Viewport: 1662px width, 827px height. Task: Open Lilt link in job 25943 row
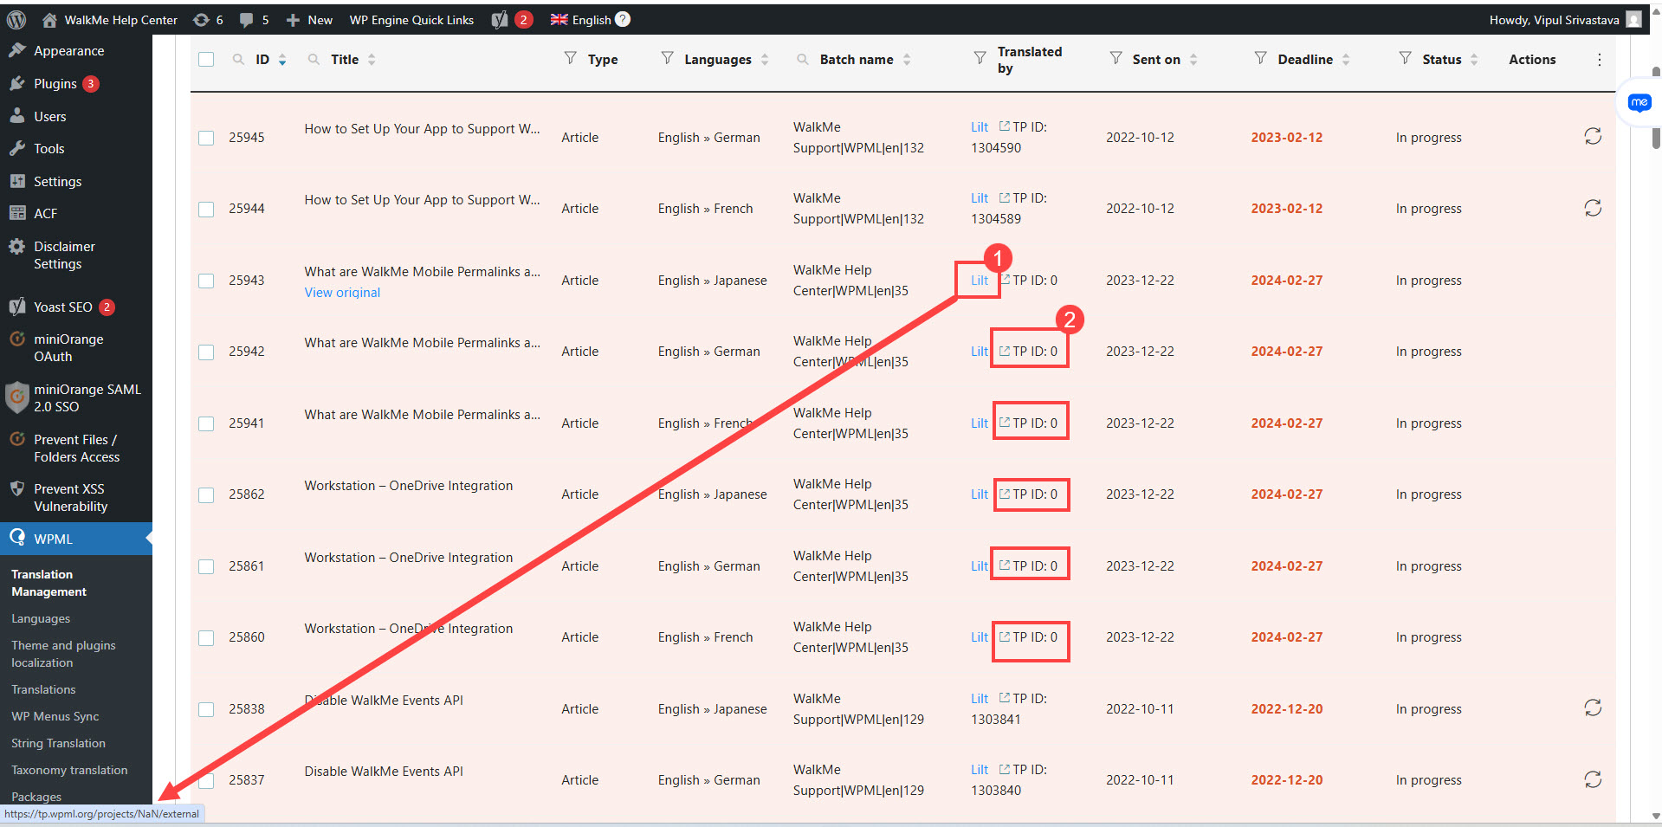980,281
